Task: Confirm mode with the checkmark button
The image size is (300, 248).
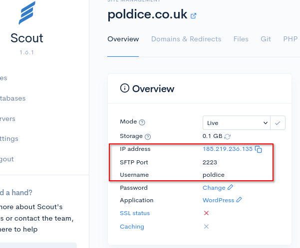Action: click(x=278, y=123)
